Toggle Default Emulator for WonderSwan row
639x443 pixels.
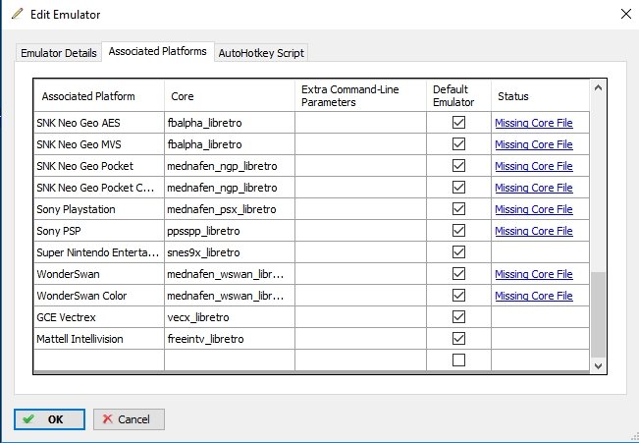(x=458, y=274)
